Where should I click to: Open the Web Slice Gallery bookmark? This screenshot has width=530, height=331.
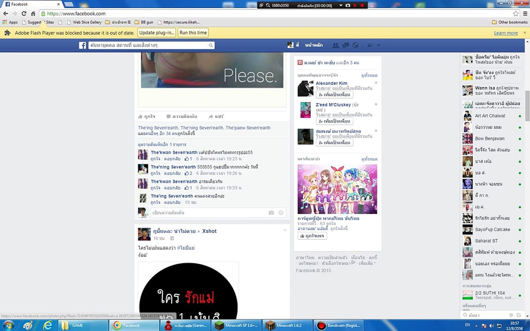tap(84, 22)
